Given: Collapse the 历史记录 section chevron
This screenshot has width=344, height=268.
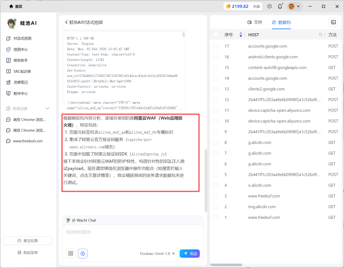Looking at the screenshot, I should coord(47,108).
